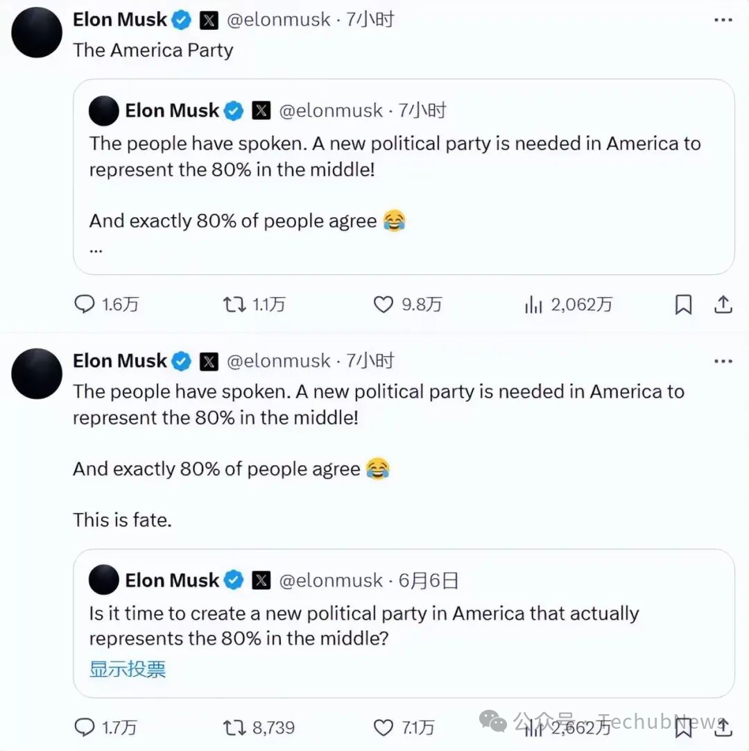Reply to "The America Party" post
Image resolution: width=749 pixels, height=751 pixels.
(x=85, y=305)
